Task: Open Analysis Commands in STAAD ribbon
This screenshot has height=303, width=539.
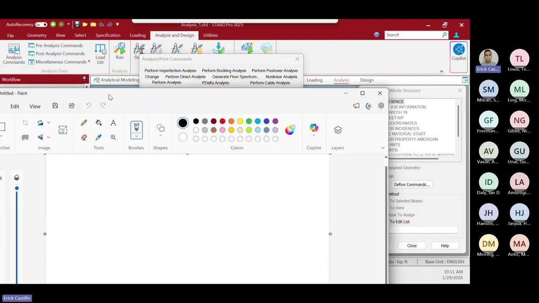Action: point(14,54)
